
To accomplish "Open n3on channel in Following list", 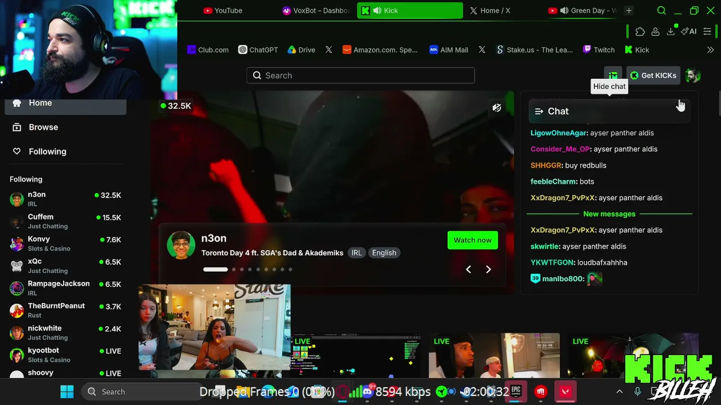I will [65, 199].
